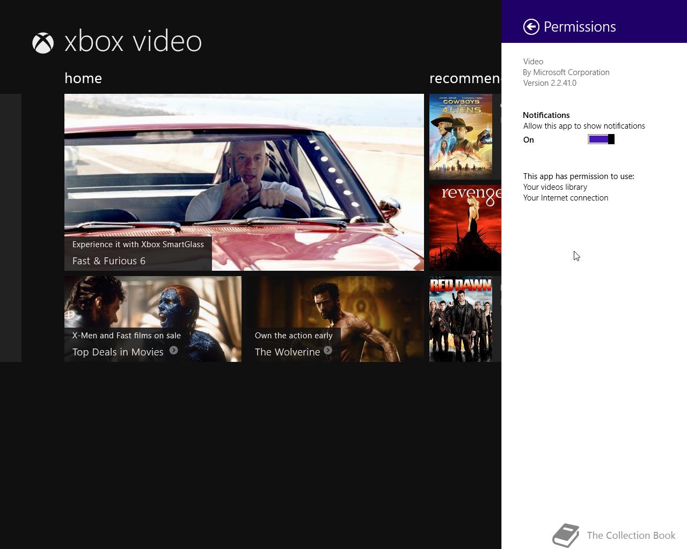Screen dimensions: 687x549
Task: Open the Fast & Furious 6 feature tile
Action: [x=244, y=182]
